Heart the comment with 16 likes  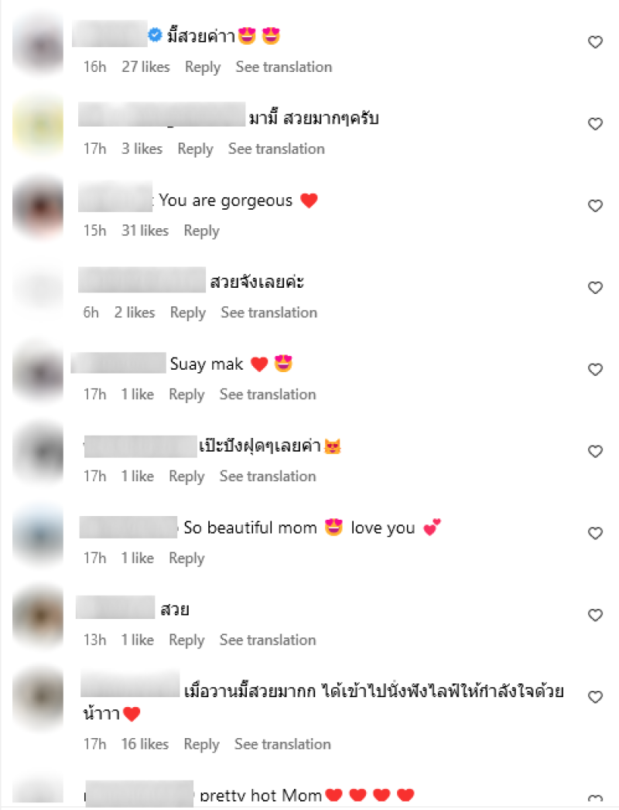coord(595,697)
